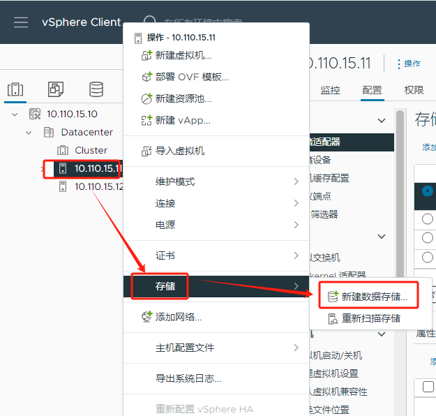
Task: Click the new vApp icon
Action: coord(146,120)
